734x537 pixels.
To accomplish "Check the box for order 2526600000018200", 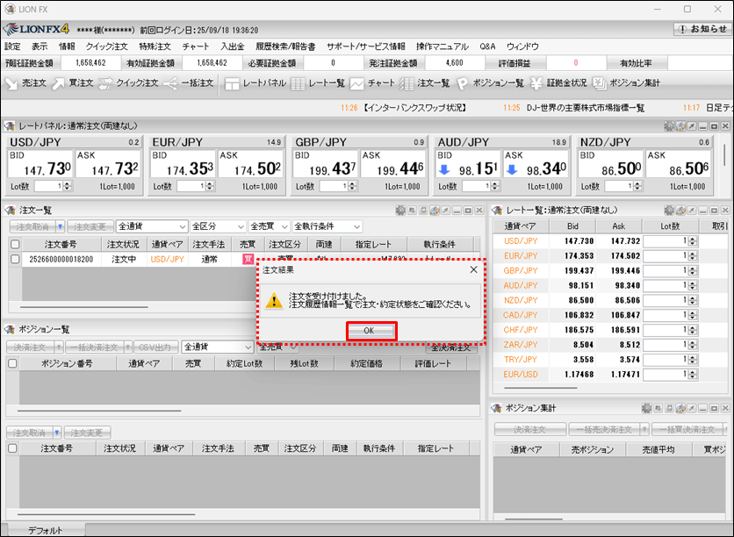I will (14, 260).
